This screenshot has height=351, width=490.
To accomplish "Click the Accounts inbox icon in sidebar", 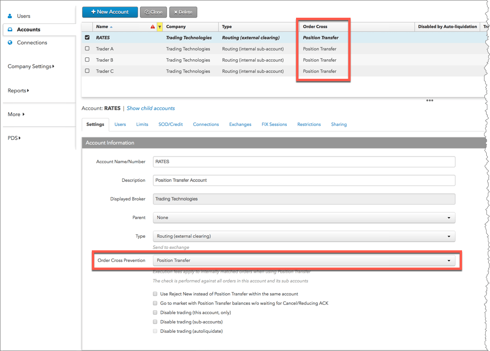I will coord(10,29).
